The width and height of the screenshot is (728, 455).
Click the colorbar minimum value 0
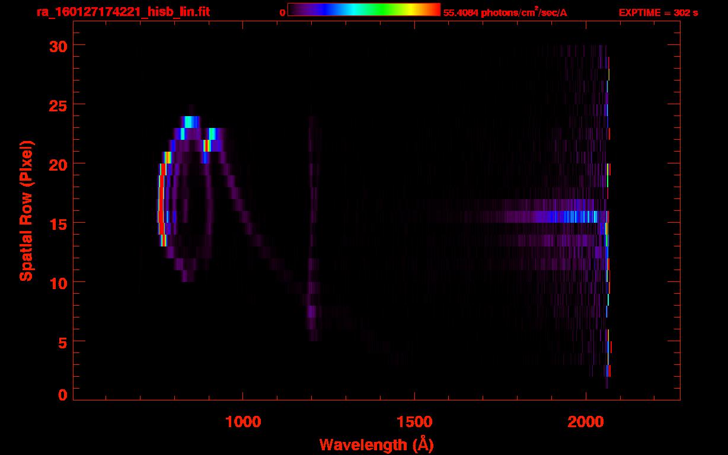click(x=282, y=12)
